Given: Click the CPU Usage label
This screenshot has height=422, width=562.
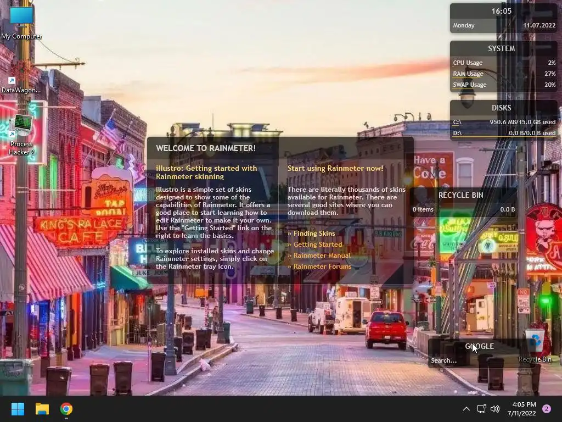Looking at the screenshot, I should tap(468, 63).
